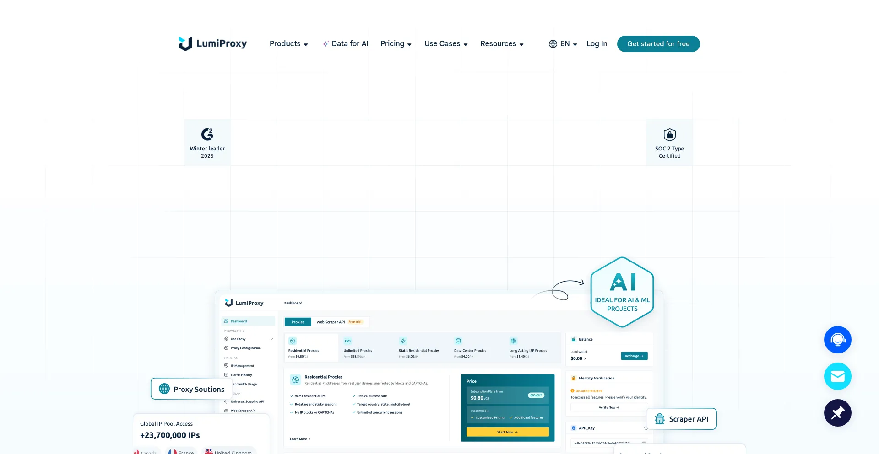This screenshot has height=454, width=879.
Task: Switch to the Web Scraper API tab
Action: click(x=339, y=322)
